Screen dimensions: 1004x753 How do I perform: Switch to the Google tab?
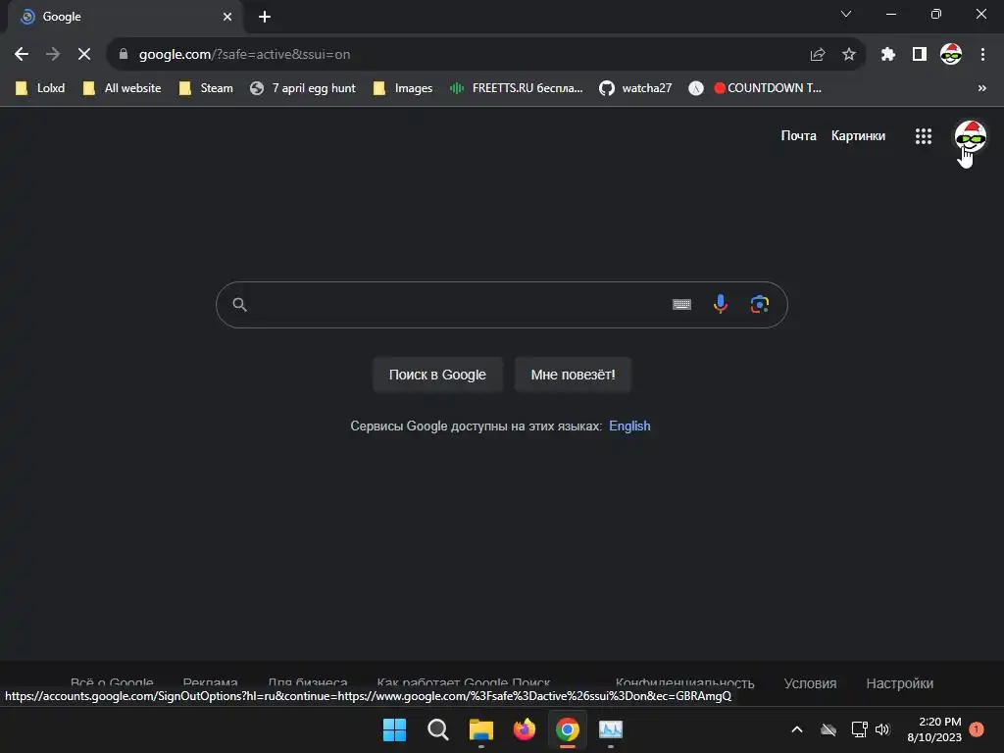125,17
